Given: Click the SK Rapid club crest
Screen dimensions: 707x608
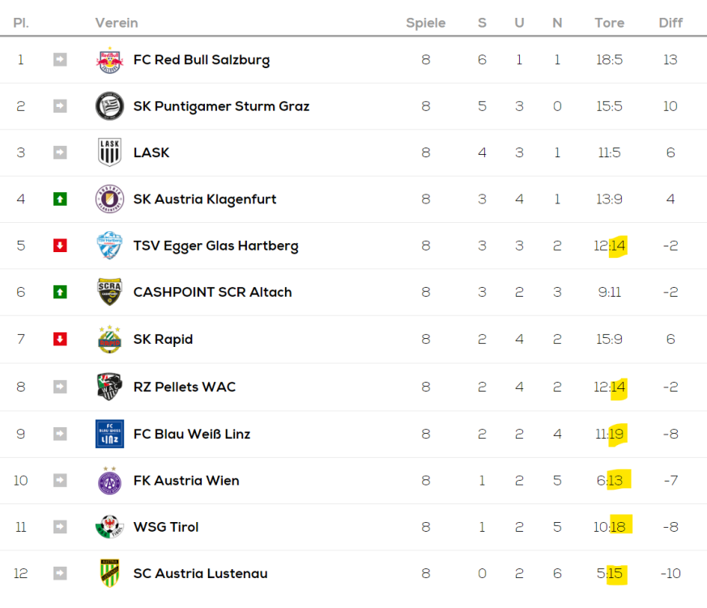Looking at the screenshot, I should point(109,339).
